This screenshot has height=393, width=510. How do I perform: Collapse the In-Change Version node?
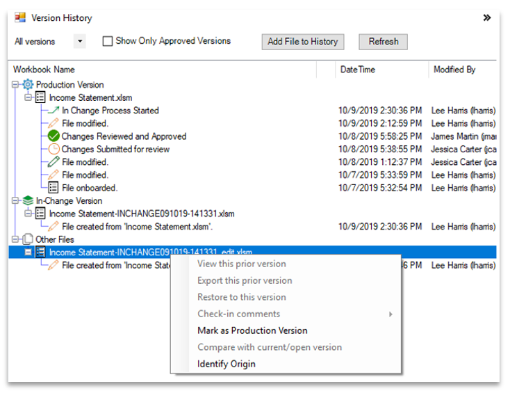(x=15, y=200)
